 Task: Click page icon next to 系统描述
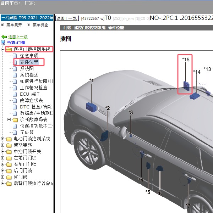15,75
